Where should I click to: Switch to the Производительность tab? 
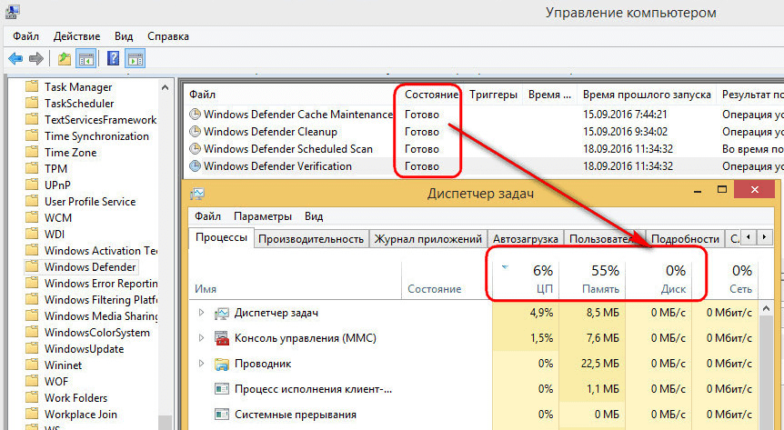(310, 239)
